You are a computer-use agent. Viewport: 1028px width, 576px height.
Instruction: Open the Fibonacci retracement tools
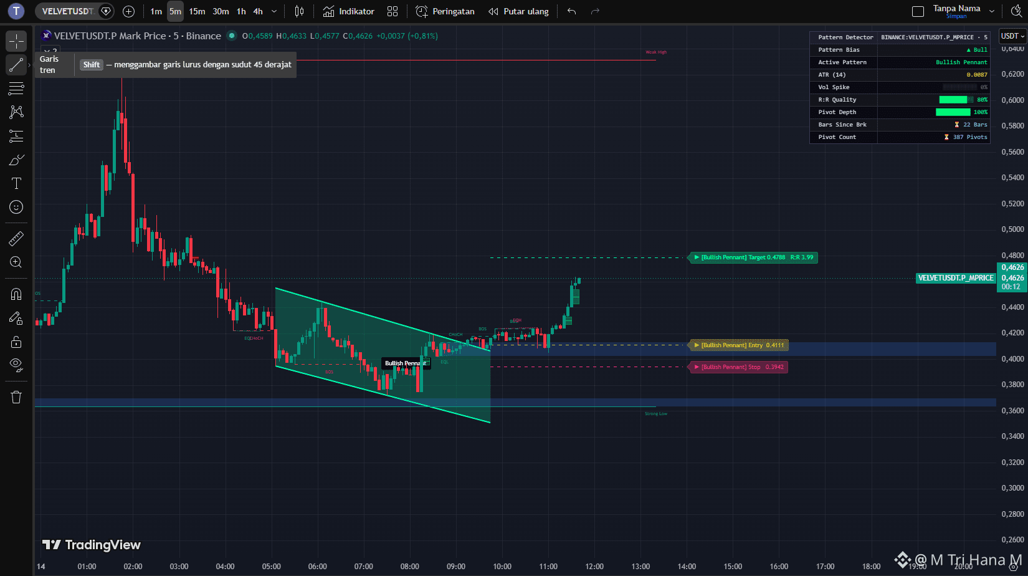(x=16, y=89)
